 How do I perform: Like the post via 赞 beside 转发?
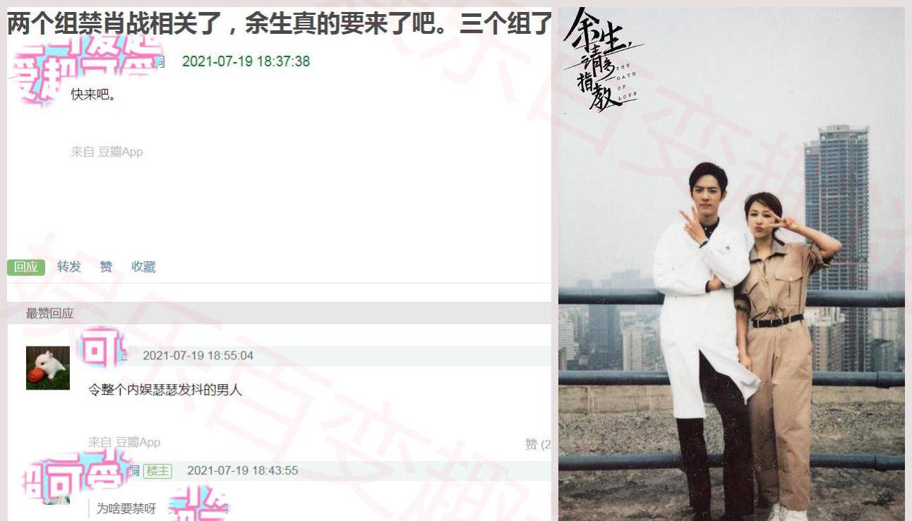[106, 267]
